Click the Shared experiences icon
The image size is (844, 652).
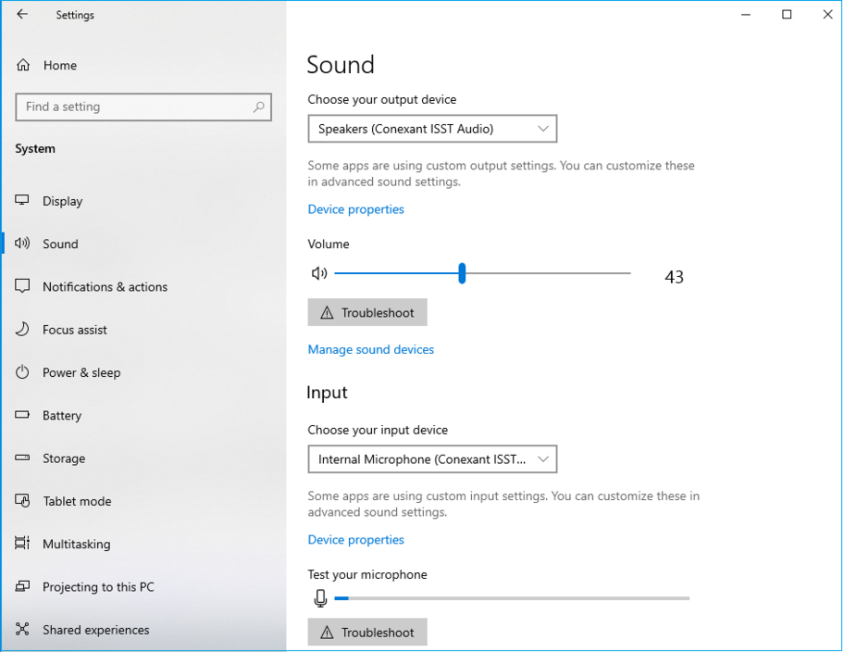(x=23, y=630)
